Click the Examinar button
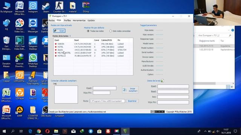 (x=132, y=101)
